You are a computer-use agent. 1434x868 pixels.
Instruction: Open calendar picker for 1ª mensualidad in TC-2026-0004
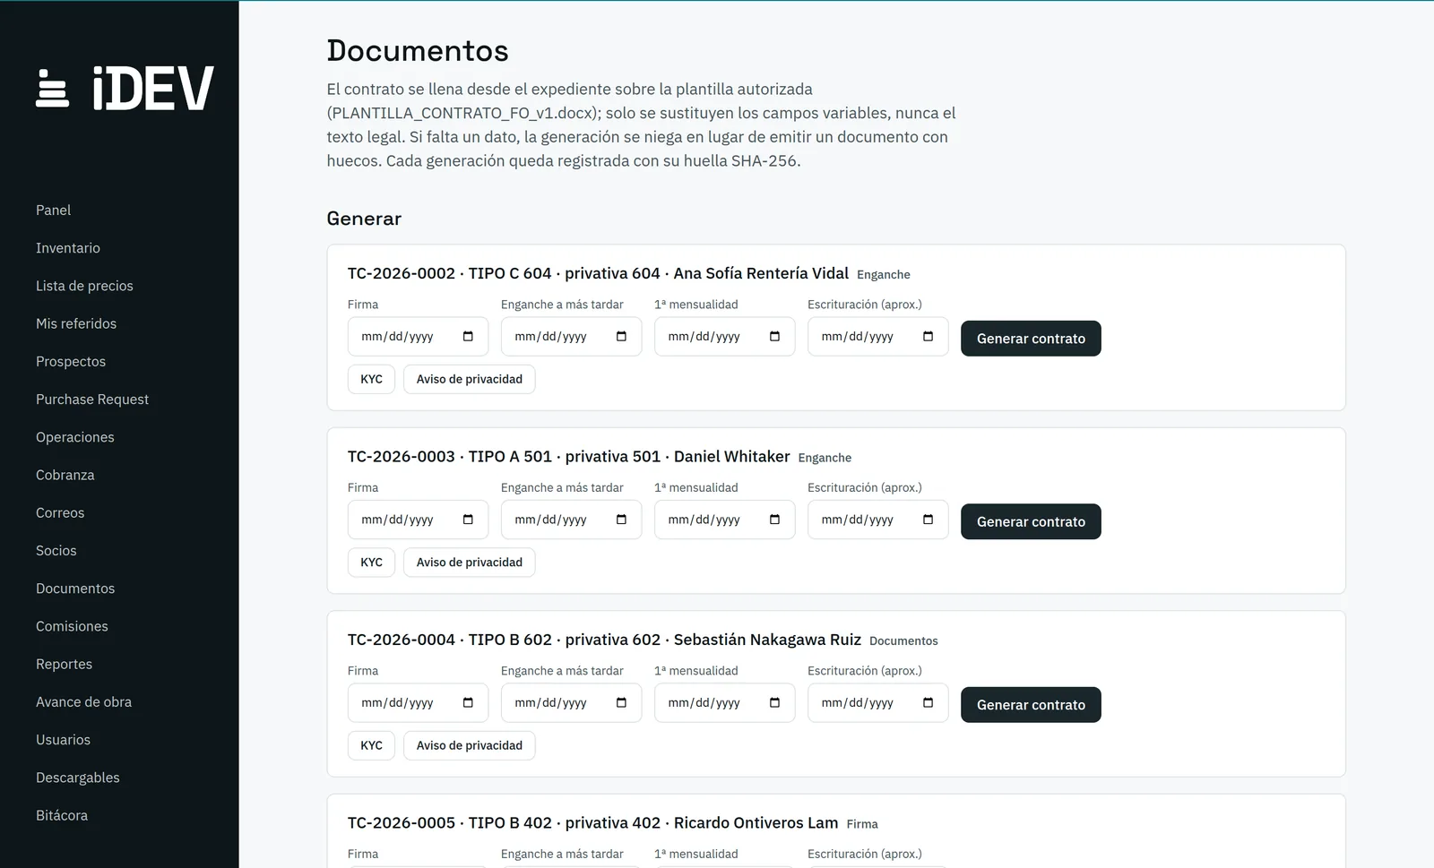(x=774, y=703)
